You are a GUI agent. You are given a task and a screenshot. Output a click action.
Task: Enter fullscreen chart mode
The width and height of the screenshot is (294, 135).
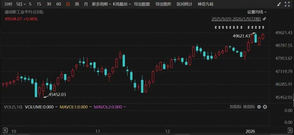(x=287, y=4)
